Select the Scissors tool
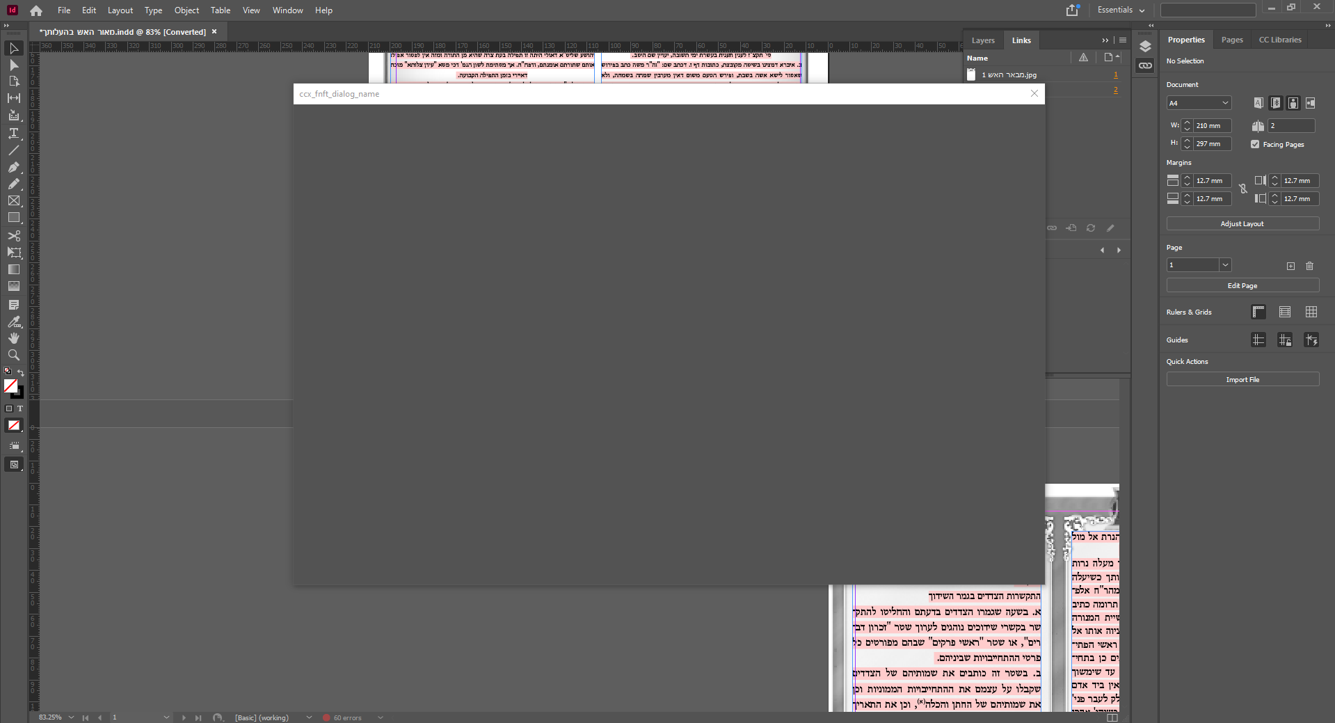 coord(13,236)
